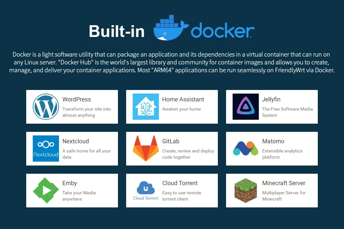Click the WordPress logo icon
The image size is (344, 229).
46,107
